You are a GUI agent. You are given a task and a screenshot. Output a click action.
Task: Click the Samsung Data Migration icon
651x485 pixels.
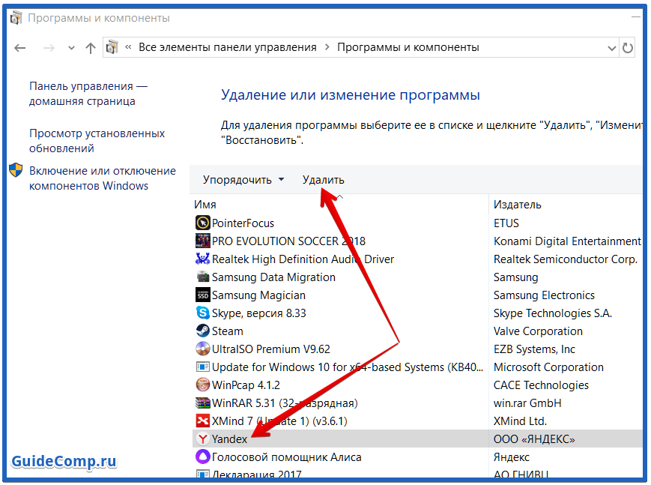pyautogui.click(x=202, y=277)
